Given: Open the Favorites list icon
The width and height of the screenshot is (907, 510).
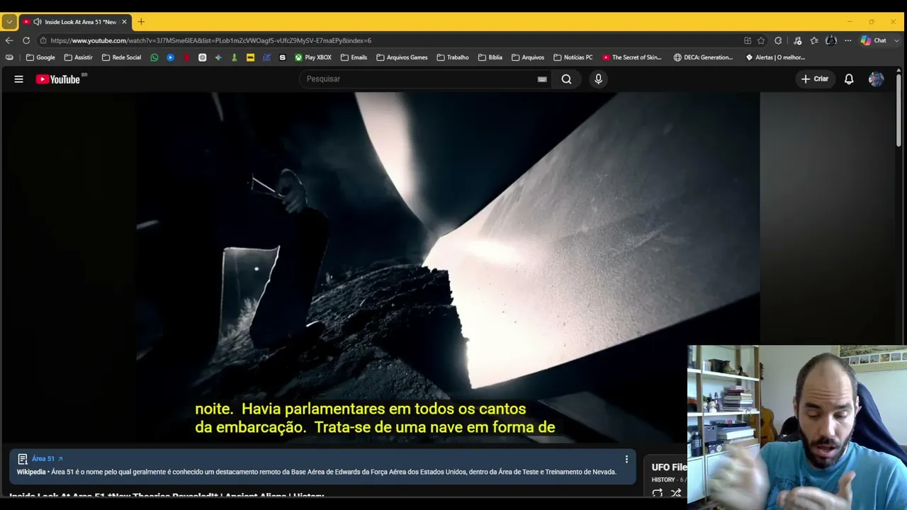Looking at the screenshot, I should pos(814,40).
